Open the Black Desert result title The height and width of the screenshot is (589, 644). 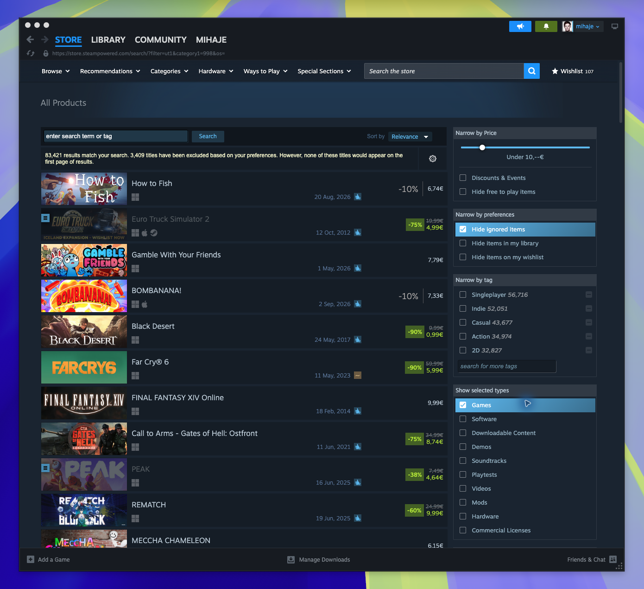[153, 326]
